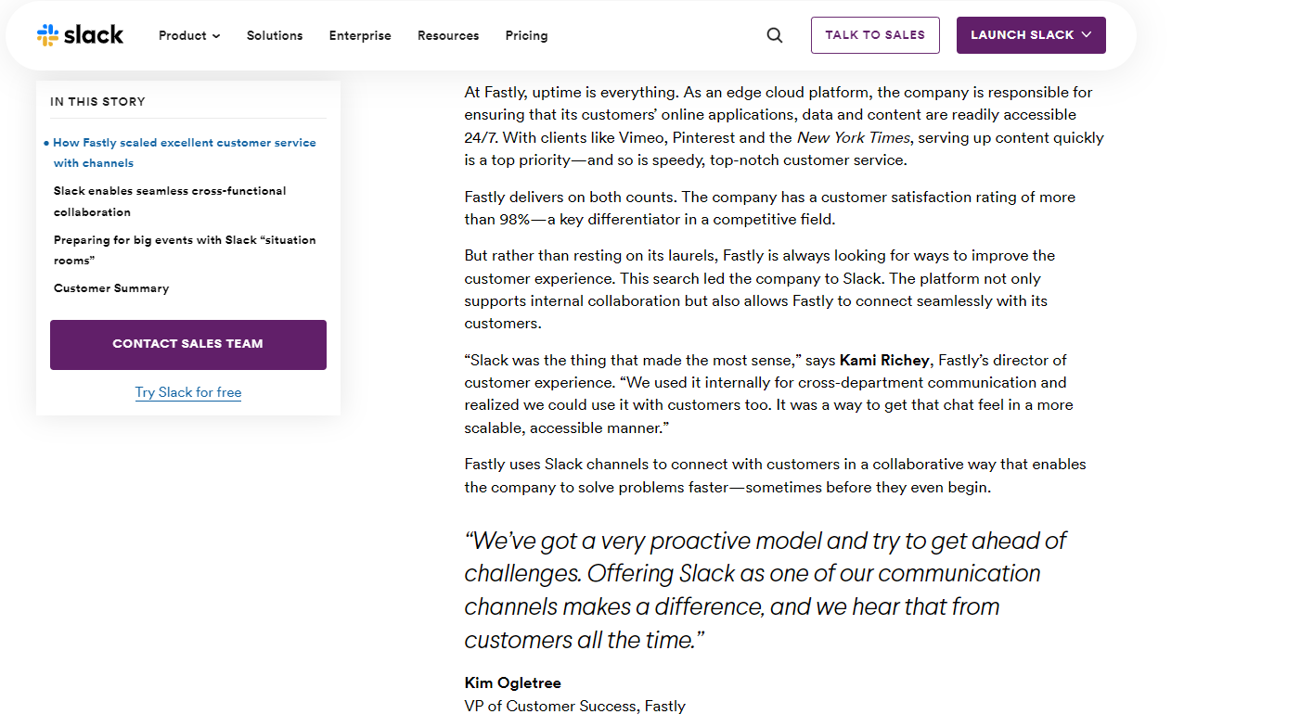Click the paragraph starting 'Fastly delivers on both counts'
Viewport: 1313px width, 727px height.
(x=770, y=209)
